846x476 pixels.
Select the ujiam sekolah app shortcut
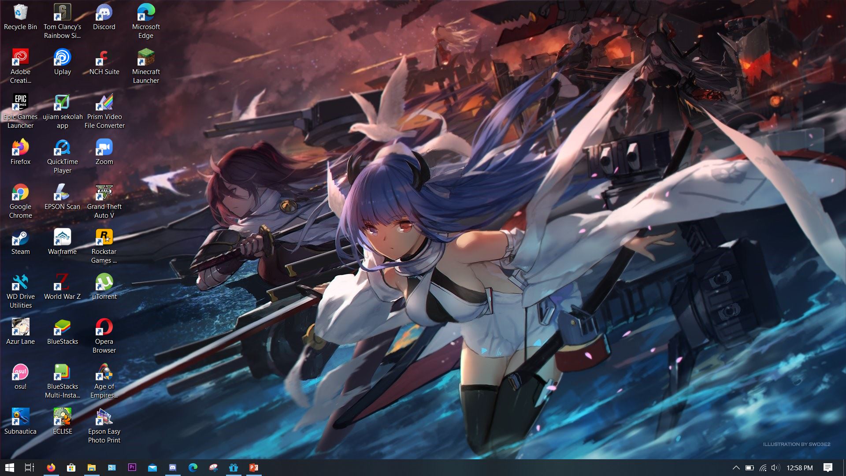[62, 111]
